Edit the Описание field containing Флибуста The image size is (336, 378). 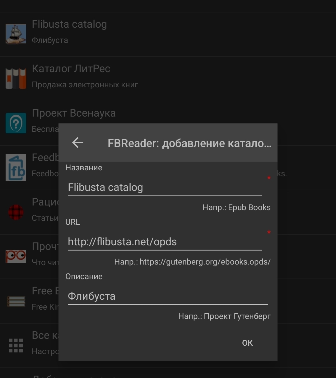pos(168,296)
